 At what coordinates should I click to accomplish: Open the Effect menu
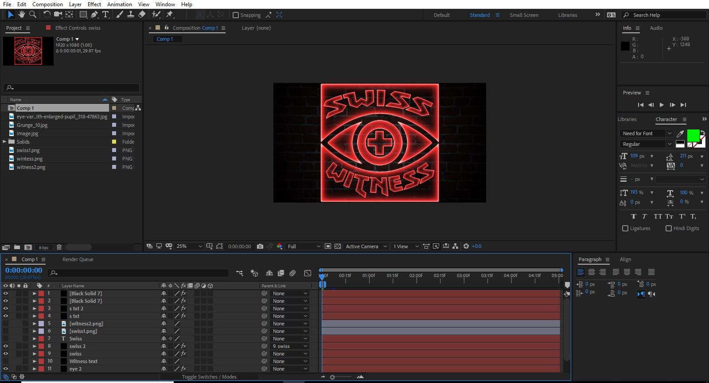pos(94,4)
